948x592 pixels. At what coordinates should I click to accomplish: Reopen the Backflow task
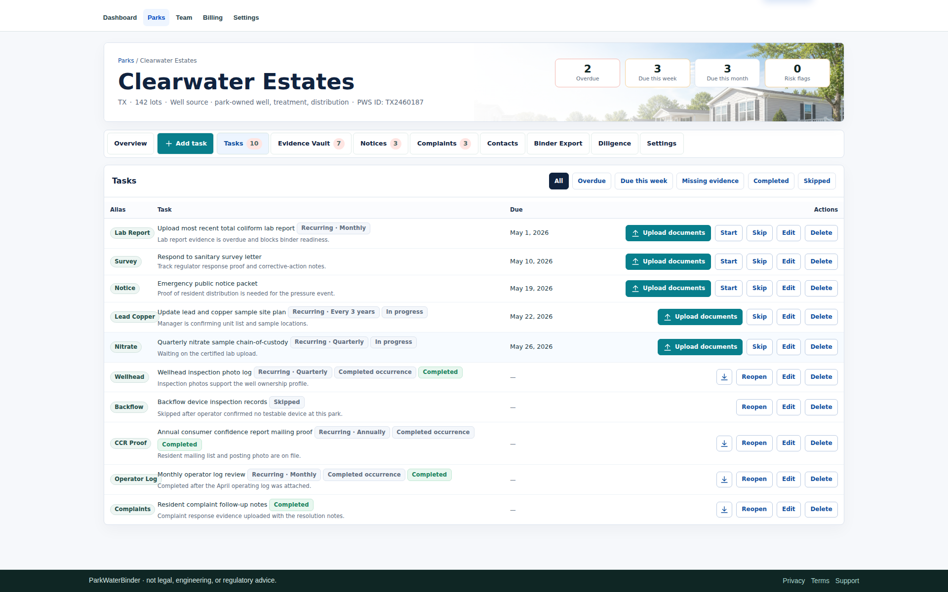tap(754, 407)
